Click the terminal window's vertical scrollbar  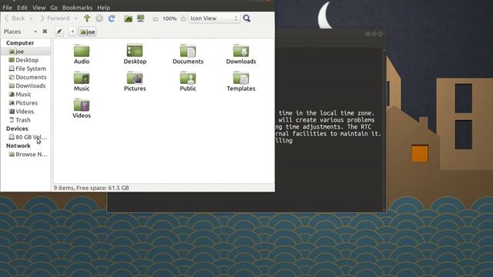(x=384, y=130)
